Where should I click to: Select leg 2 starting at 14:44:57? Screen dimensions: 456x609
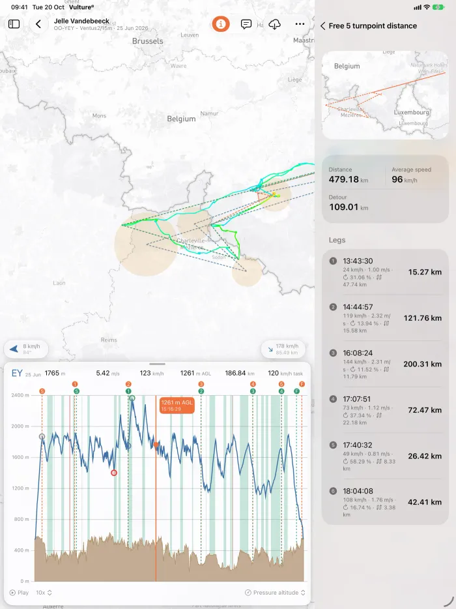(x=385, y=318)
